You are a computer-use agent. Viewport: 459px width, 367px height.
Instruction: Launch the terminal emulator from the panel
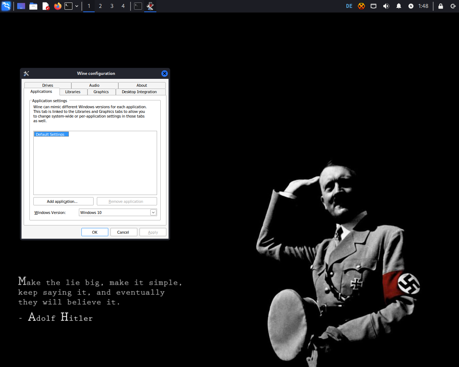coord(68,6)
